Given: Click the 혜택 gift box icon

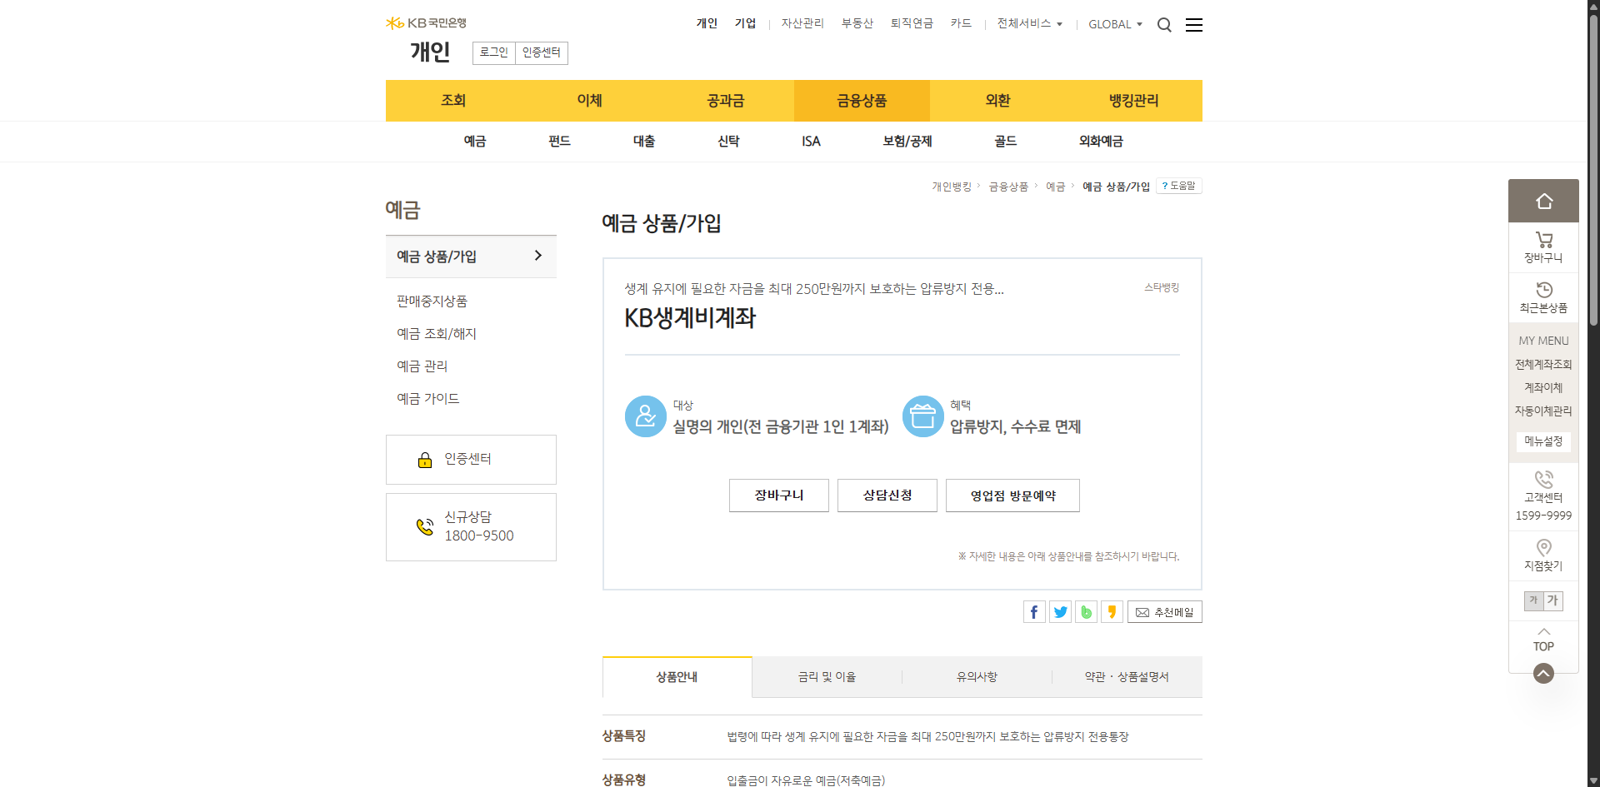Looking at the screenshot, I should tap(923, 416).
